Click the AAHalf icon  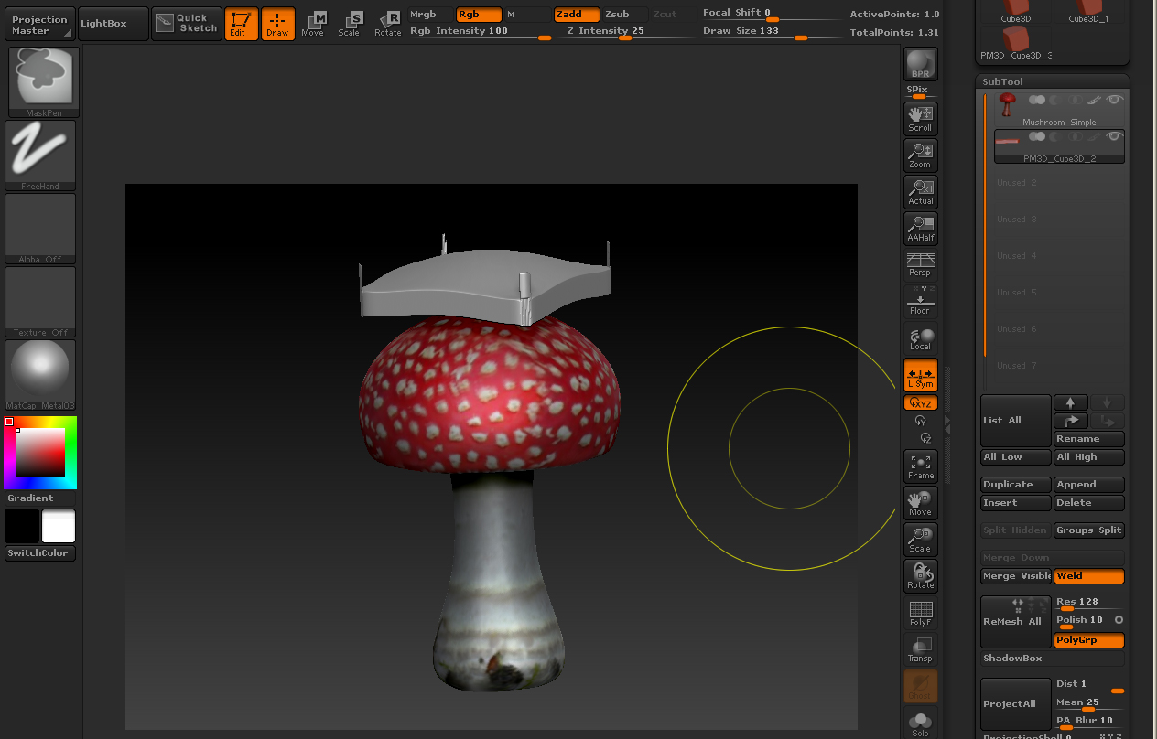[x=921, y=229]
